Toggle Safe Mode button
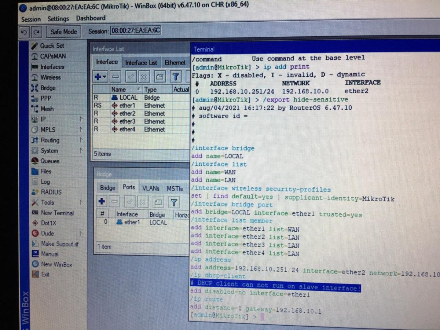The width and height of the screenshot is (440, 330). coord(64,32)
